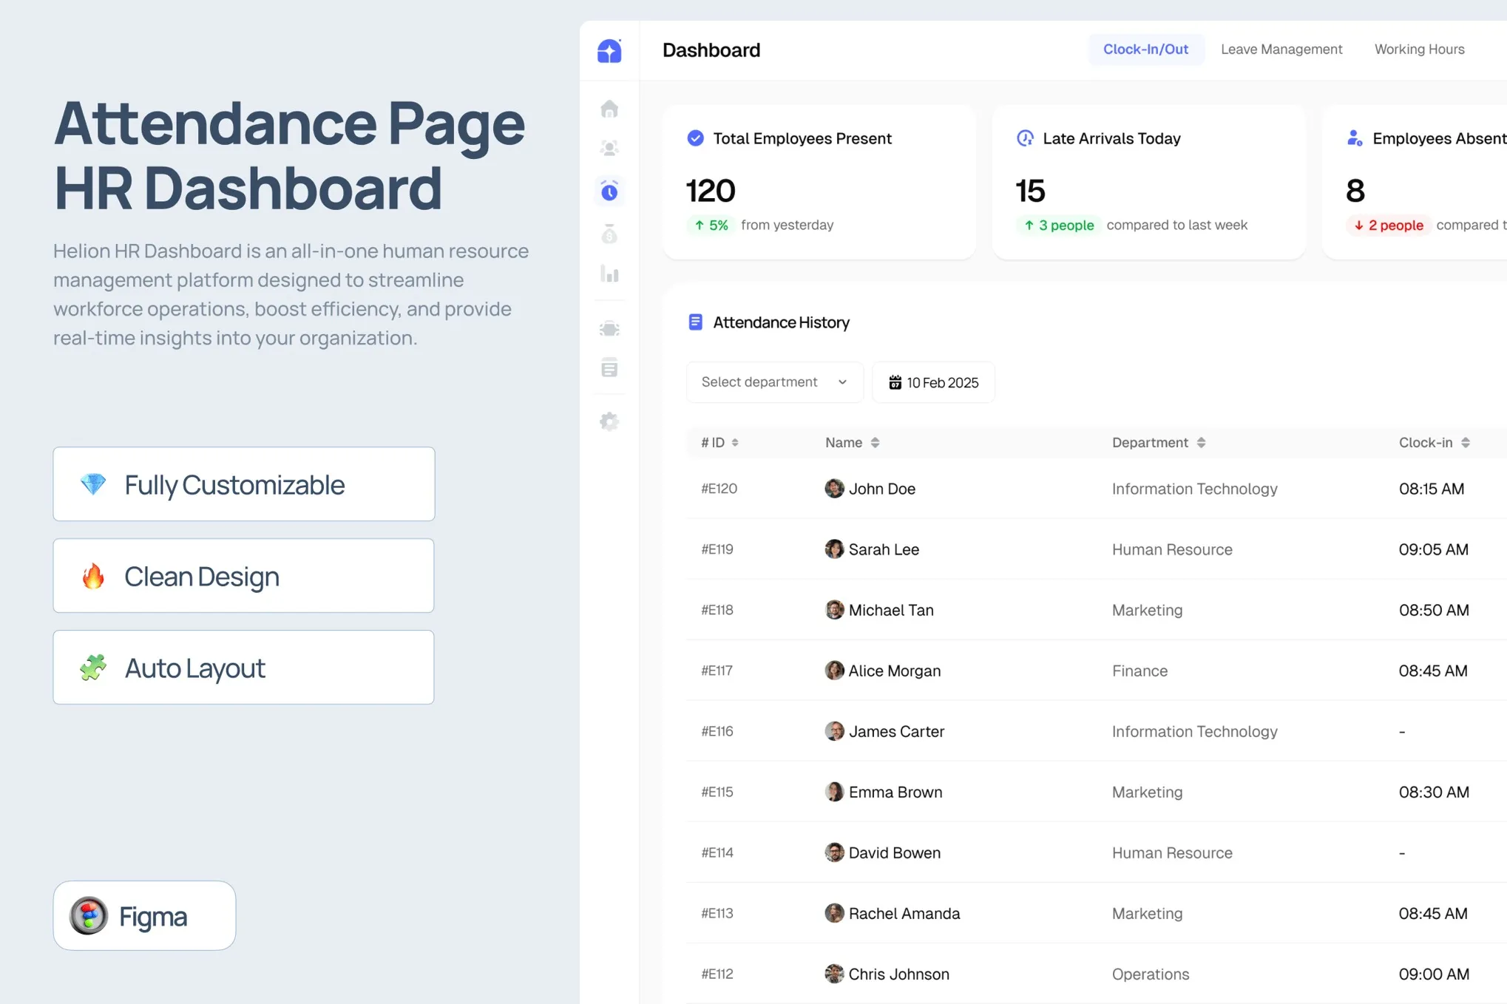Select employee name David Bowen
Image resolution: width=1507 pixels, height=1004 pixels.
pyautogui.click(x=894, y=852)
